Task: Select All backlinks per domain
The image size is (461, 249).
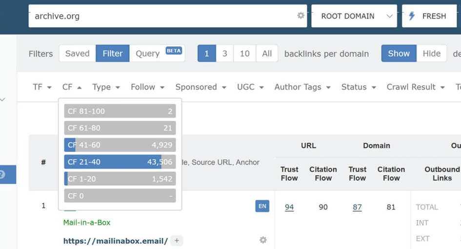Action: [267, 54]
